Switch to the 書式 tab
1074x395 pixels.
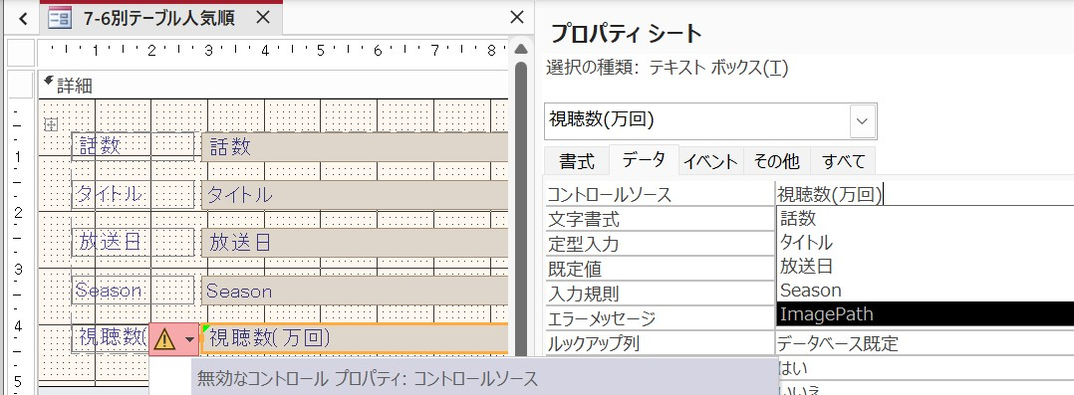[577, 161]
